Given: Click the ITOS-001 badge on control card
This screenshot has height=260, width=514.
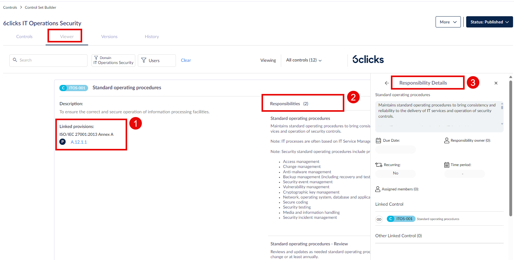Looking at the screenshot, I should (x=74, y=88).
